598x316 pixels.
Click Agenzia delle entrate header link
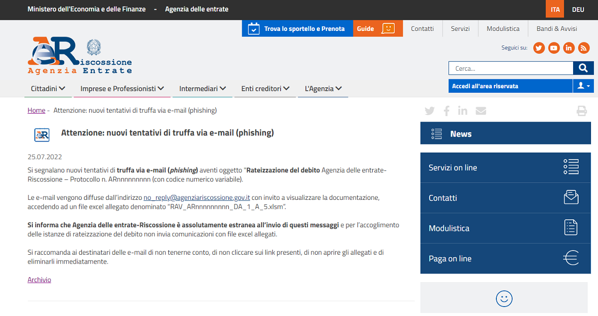click(197, 9)
